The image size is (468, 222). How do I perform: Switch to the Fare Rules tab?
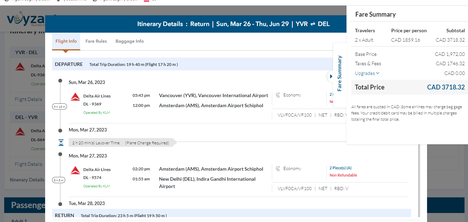96,41
